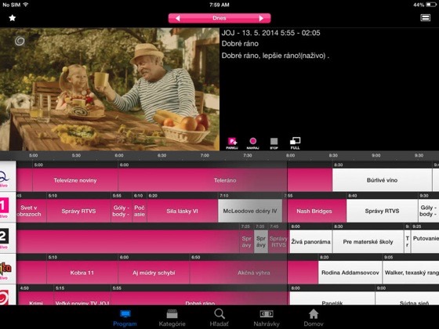
Task: Select Búrlivé víno programme
Action: [383, 180]
